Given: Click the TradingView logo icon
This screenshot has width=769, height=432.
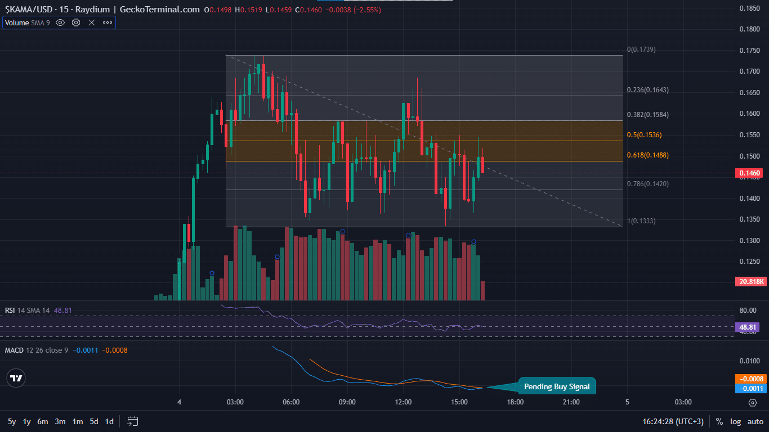Looking at the screenshot, I should coord(17,378).
